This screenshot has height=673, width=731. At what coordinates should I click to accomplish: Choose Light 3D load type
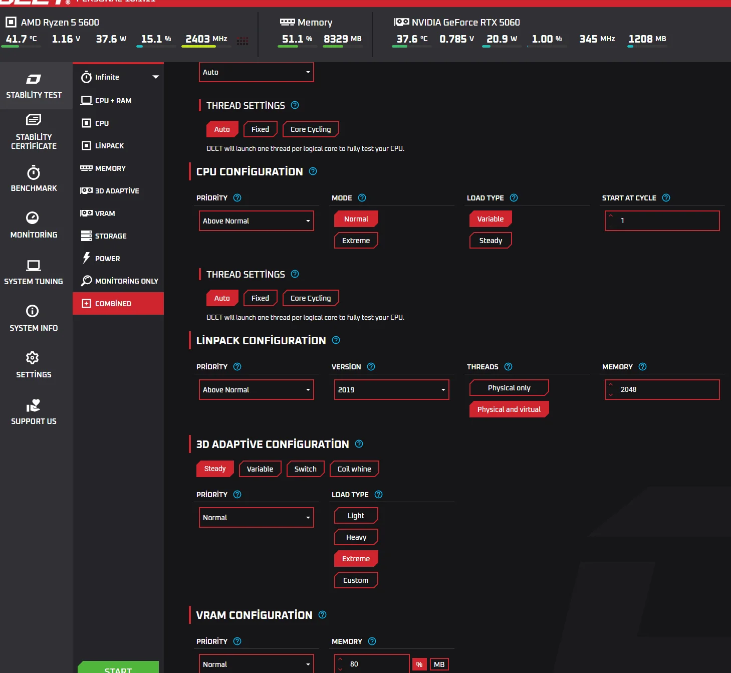356,516
